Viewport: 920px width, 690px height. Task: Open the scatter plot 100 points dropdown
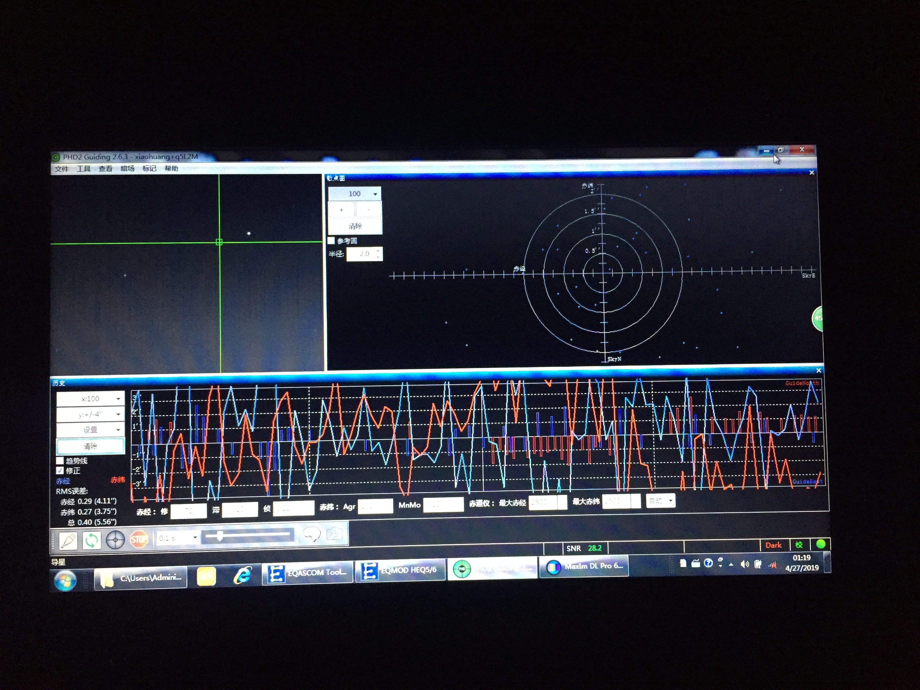coord(354,193)
